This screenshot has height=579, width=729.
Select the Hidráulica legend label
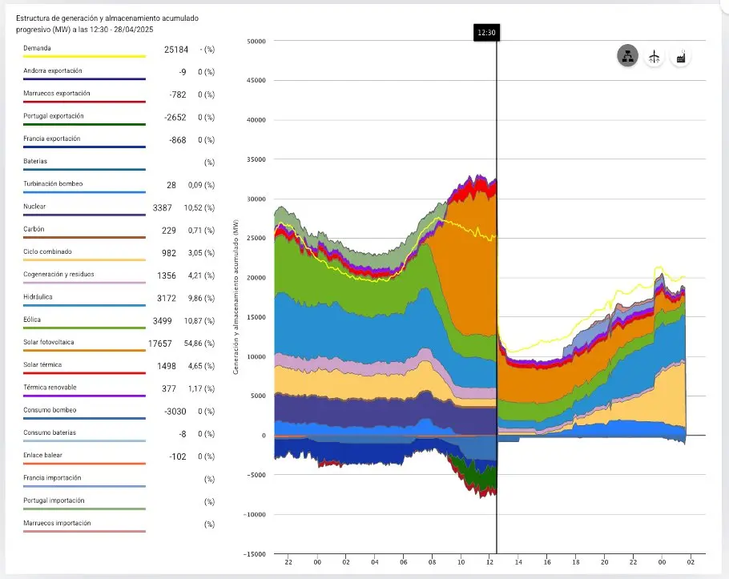click(x=38, y=296)
